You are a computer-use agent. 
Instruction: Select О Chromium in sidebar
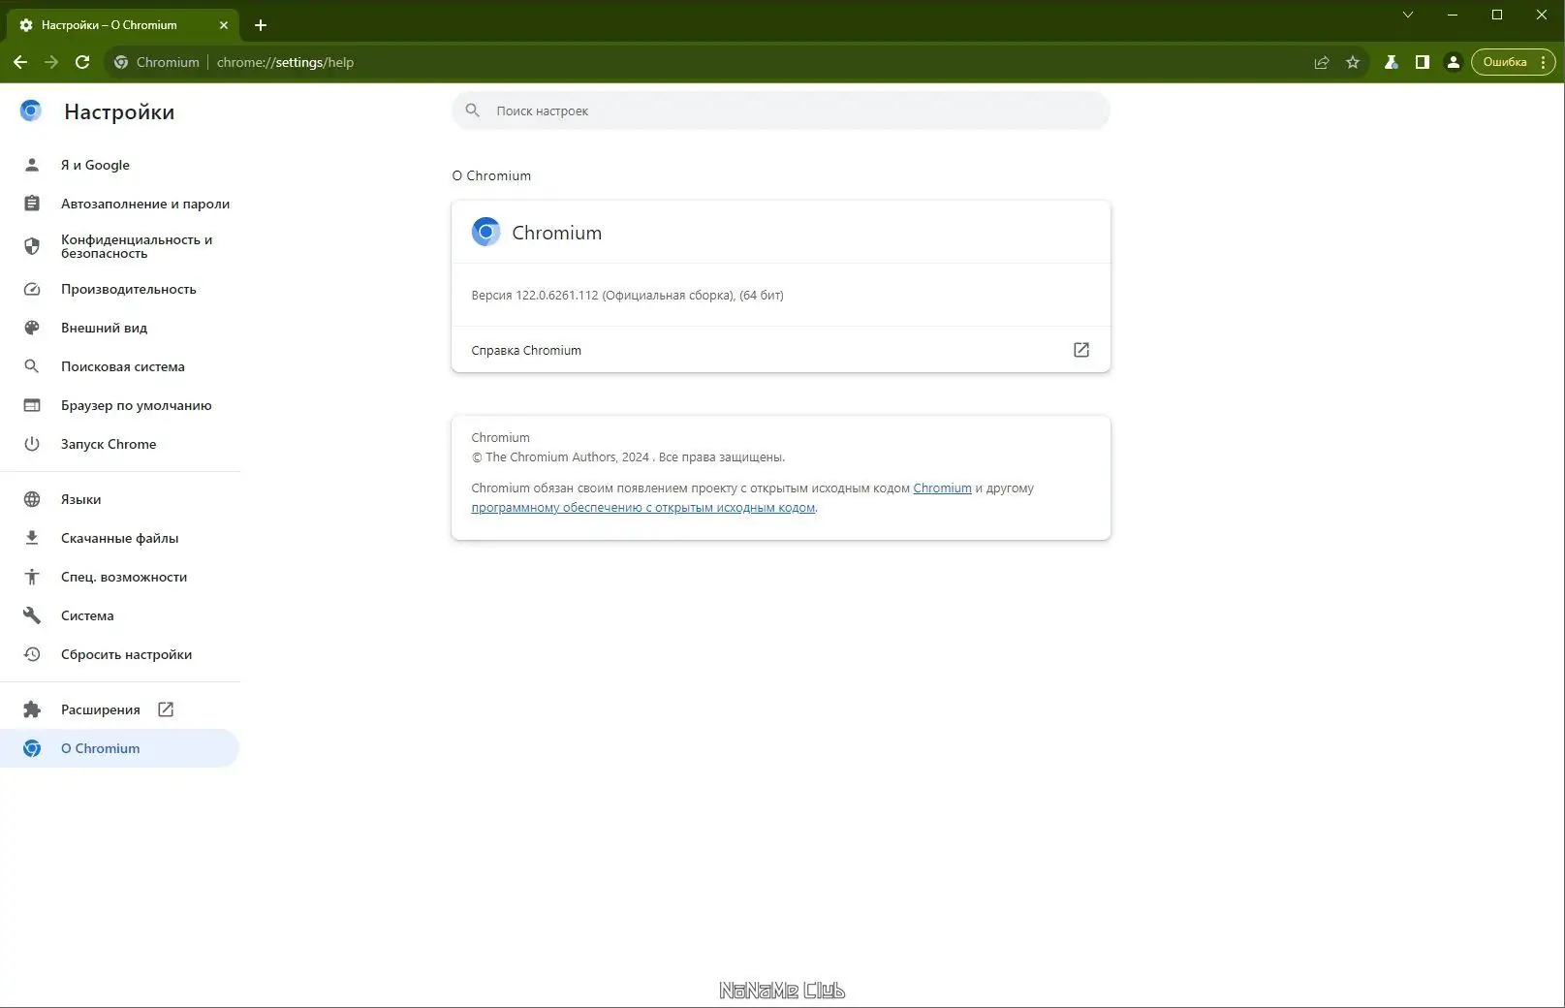pos(120,748)
